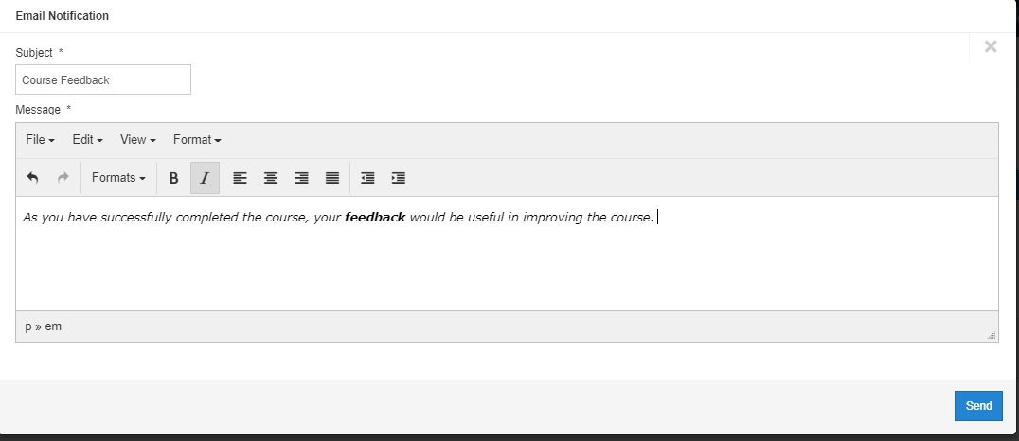Open the View menu
This screenshot has width=1019, height=441.
(x=137, y=140)
